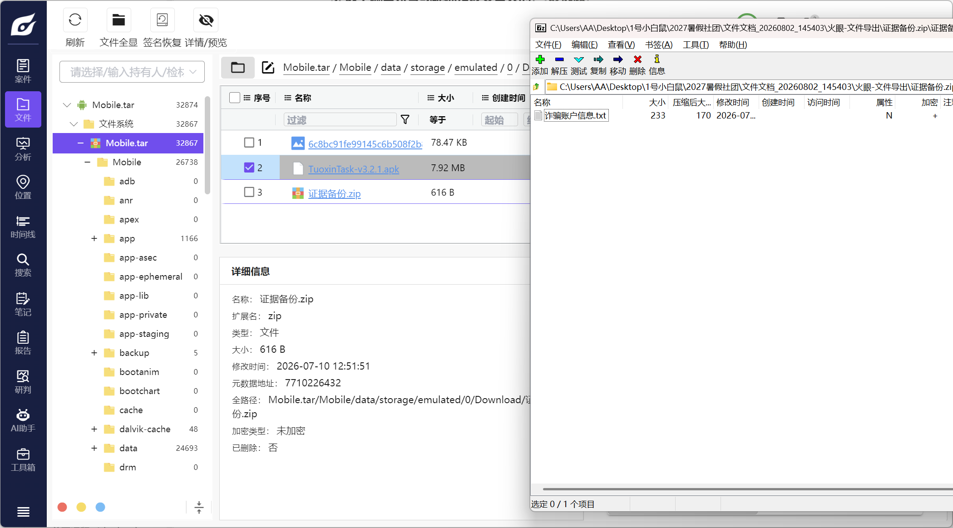Open the 工具(T) menu in 7-Zip
The image size is (953, 528).
pyautogui.click(x=696, y=44)
